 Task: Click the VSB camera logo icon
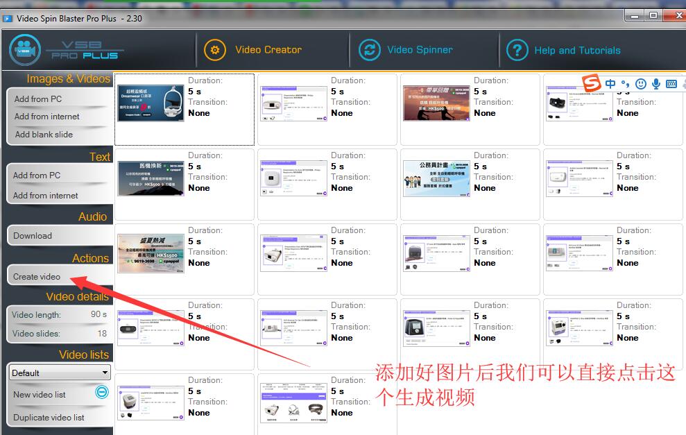click(25, 50)
